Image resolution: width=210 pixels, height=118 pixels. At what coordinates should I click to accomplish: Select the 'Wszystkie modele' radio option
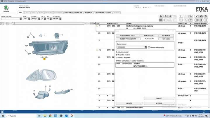(117, 55)
